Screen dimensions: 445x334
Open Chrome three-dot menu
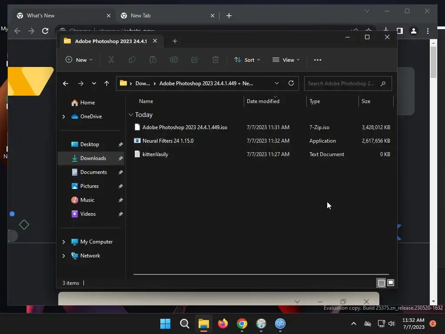click(x=428, y=31)
